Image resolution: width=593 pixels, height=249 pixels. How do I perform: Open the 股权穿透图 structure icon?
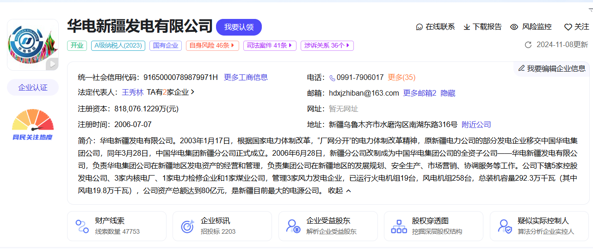[399, 226]
